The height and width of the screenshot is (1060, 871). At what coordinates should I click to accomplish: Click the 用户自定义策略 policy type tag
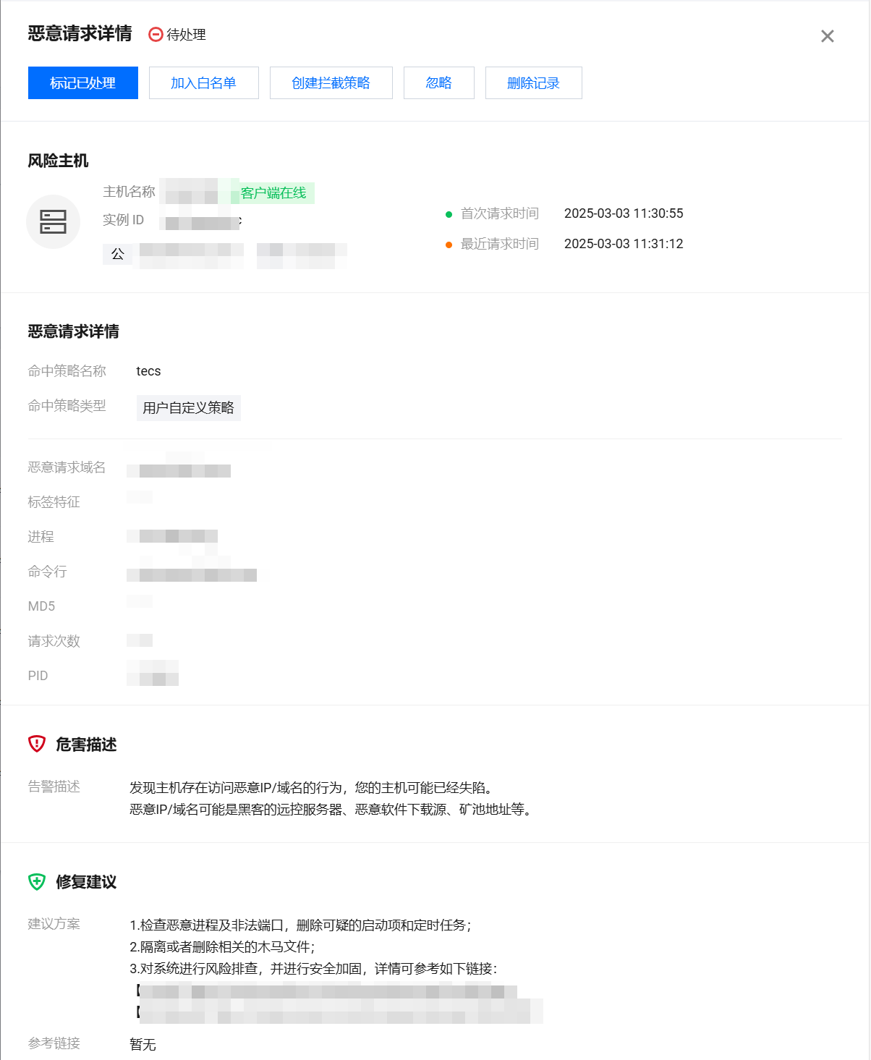click(189, 408)
